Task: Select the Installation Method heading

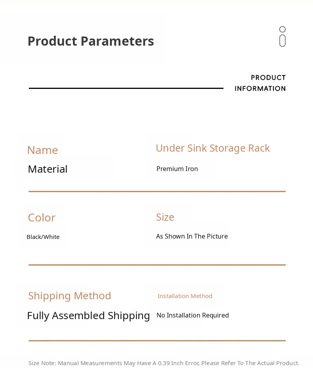Action: click(185, 296)
